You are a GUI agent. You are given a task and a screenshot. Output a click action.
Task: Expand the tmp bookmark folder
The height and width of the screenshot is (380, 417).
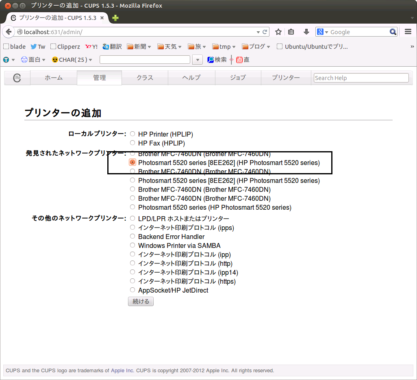(224, 47)
